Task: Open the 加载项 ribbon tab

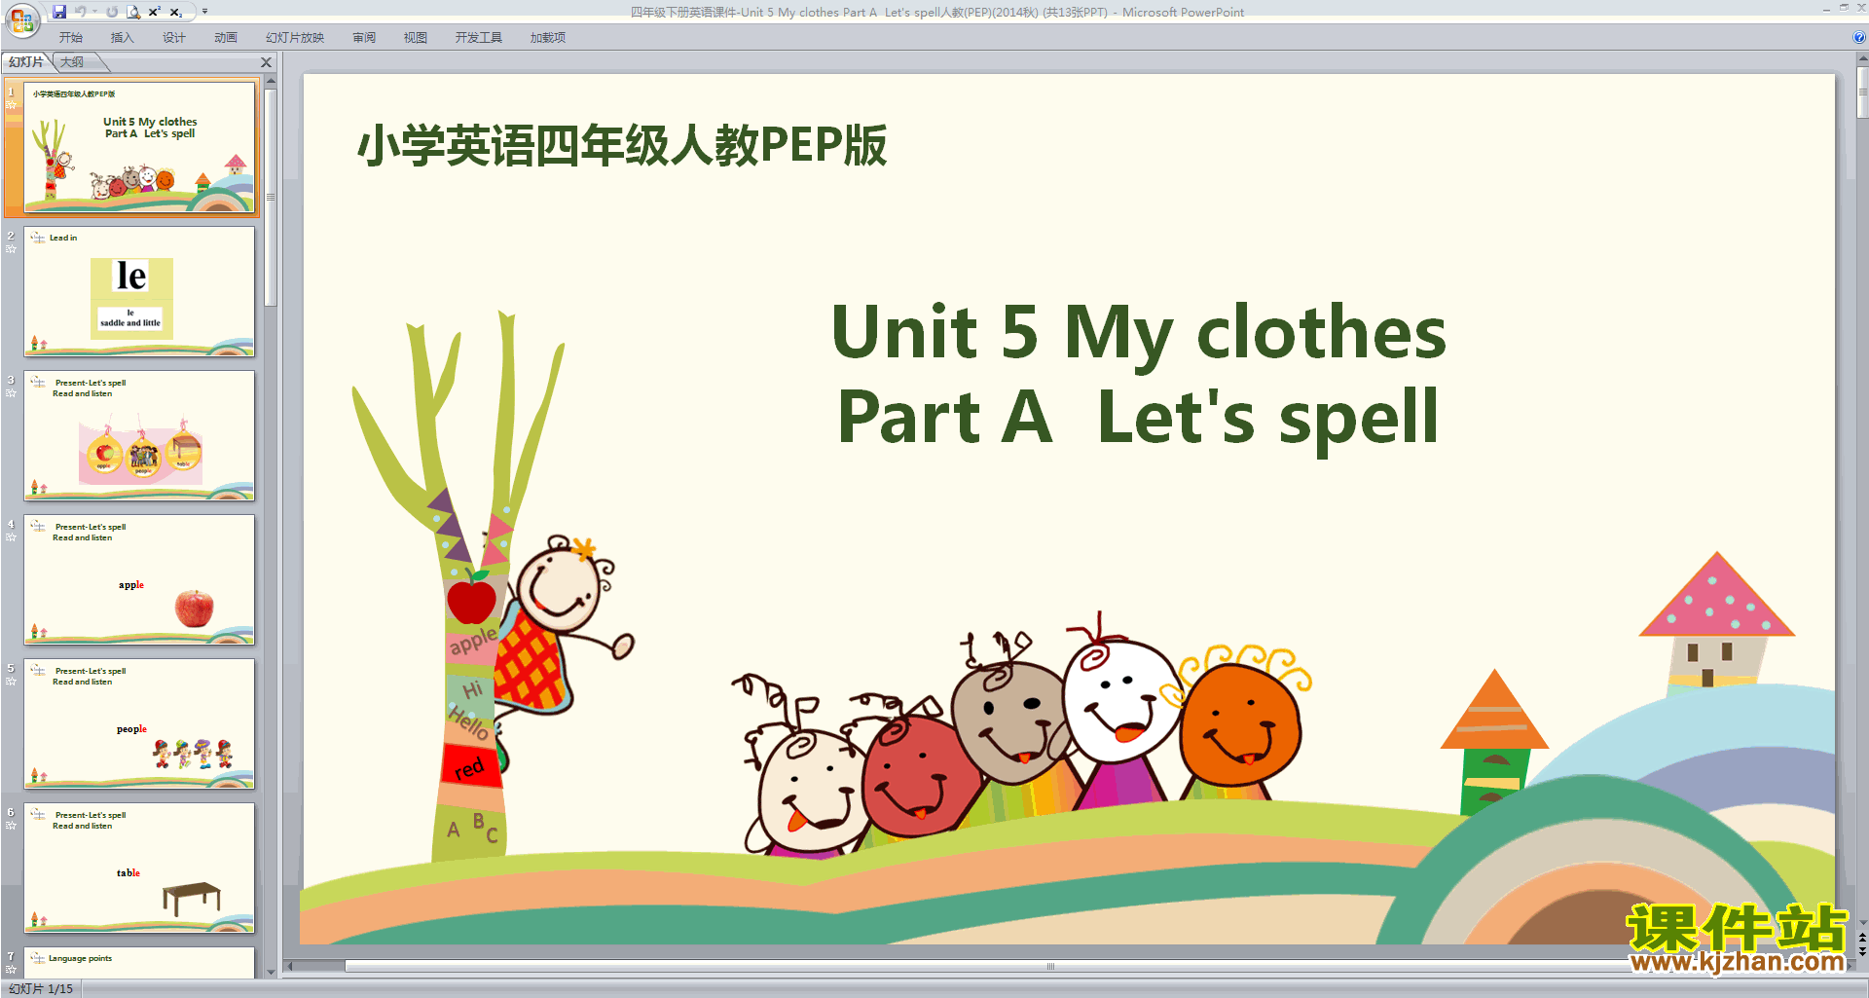Action: [x=548, y=38]
